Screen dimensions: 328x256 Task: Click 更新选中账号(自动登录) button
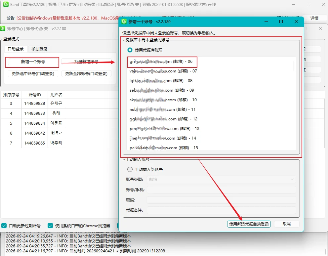pyautogui.click(x=33, y=74)
